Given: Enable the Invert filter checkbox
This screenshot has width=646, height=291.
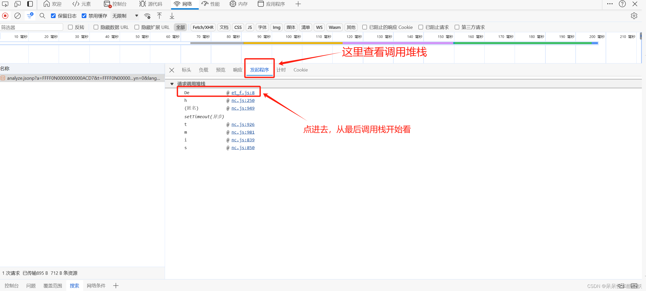Looking at the screenshot, I should 70,27.
